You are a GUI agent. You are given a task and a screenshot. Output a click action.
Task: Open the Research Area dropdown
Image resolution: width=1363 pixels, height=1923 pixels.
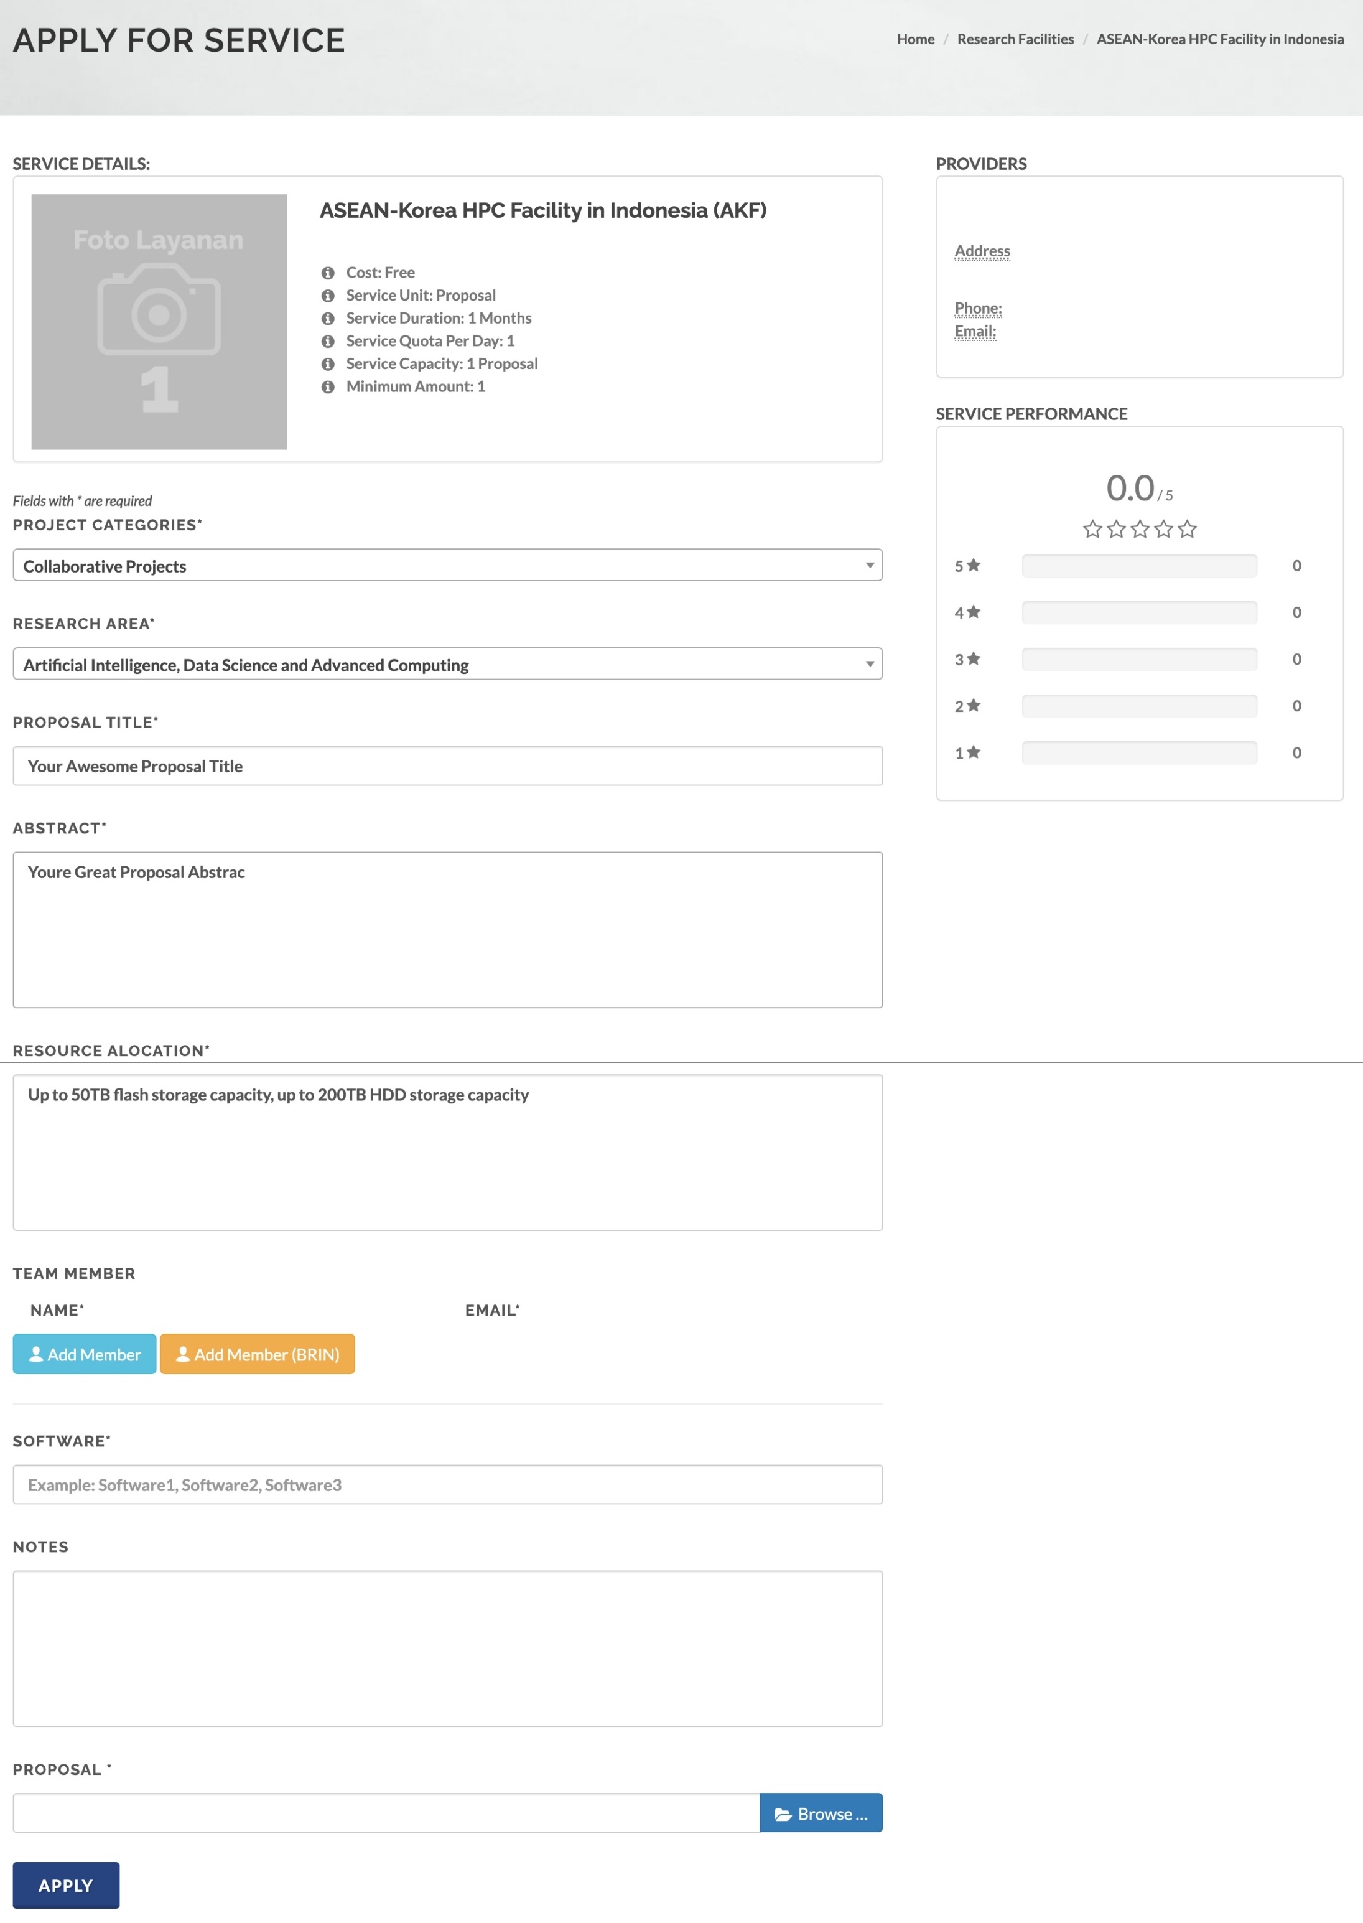point(447,664)
